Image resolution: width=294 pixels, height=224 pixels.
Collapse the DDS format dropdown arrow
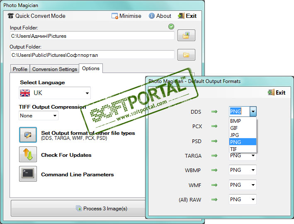253,112
